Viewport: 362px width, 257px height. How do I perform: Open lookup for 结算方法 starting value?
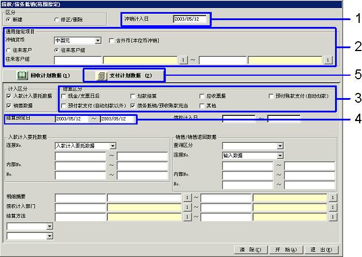(185, 216)
